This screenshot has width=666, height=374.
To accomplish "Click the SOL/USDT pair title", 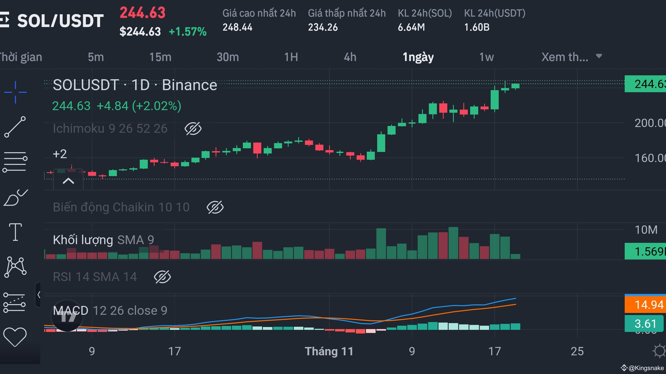I will (60, 21).
